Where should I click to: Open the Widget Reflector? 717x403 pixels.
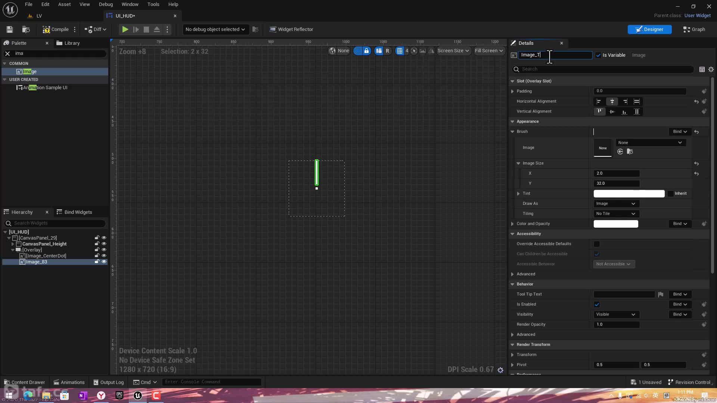click(291, 29)
